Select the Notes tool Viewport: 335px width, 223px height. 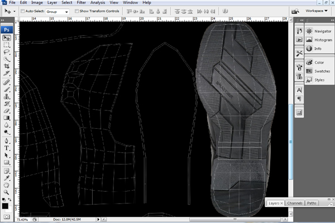[6, 171]
